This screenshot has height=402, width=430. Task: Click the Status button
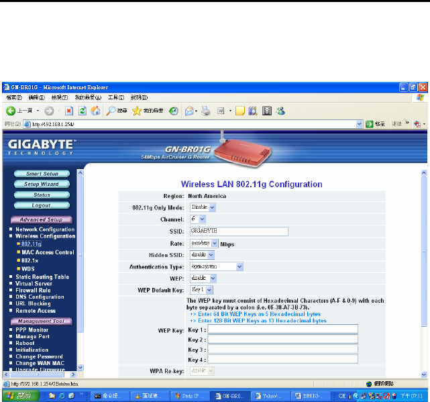[x=42, y=195]
